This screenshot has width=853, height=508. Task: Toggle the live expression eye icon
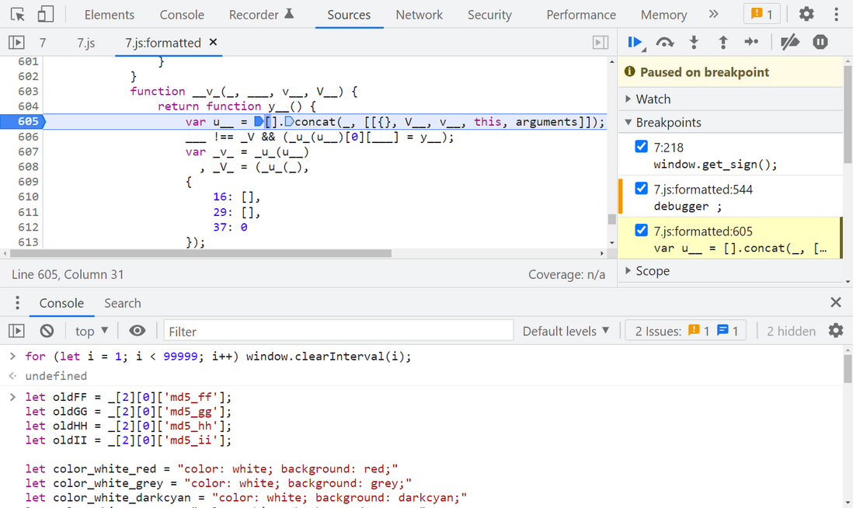coord(137,331)
